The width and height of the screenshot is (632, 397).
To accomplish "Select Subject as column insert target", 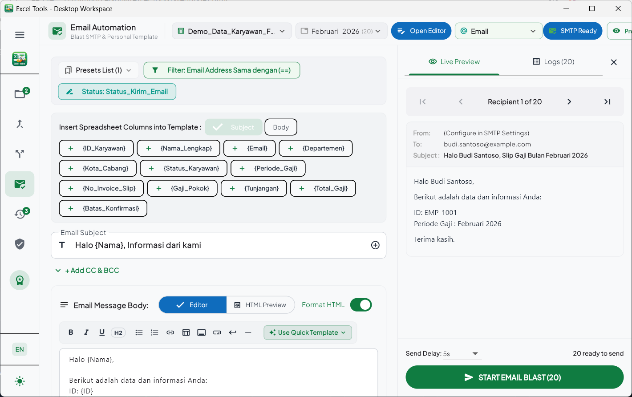I will [x=233, y=127].
